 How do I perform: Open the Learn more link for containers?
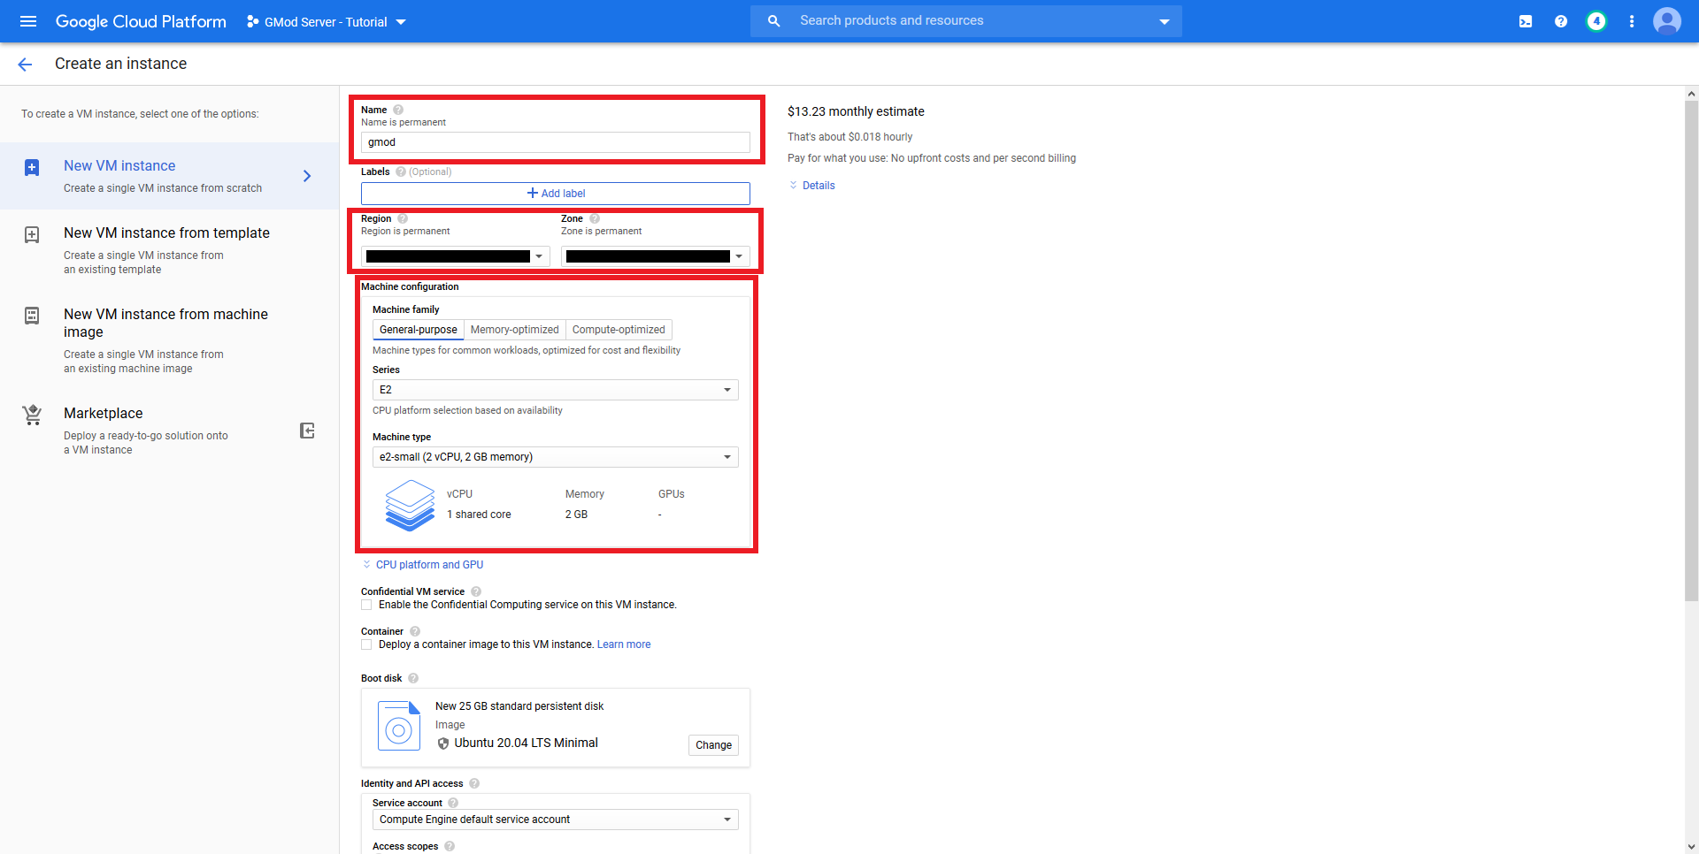click(x=624, y=644)
